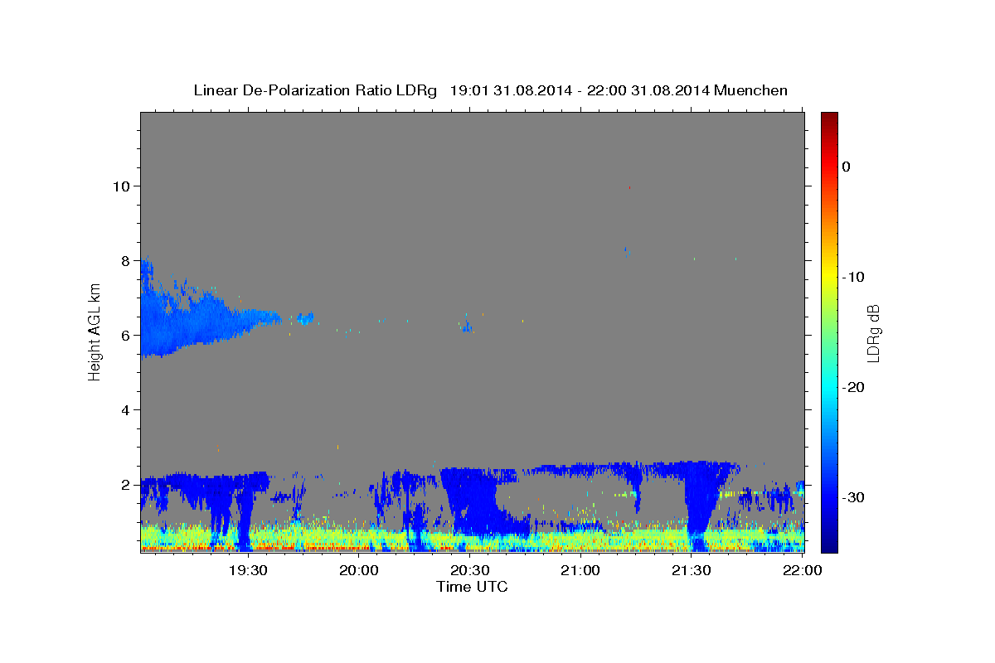Viewport: 995px width, 663px height.
Task: Click the height tick label 4
Action: (x=124, y=409)
